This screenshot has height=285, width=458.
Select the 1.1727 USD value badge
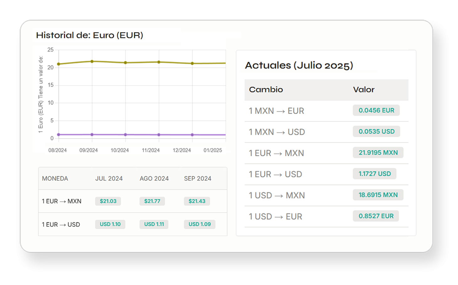point(375,174)
